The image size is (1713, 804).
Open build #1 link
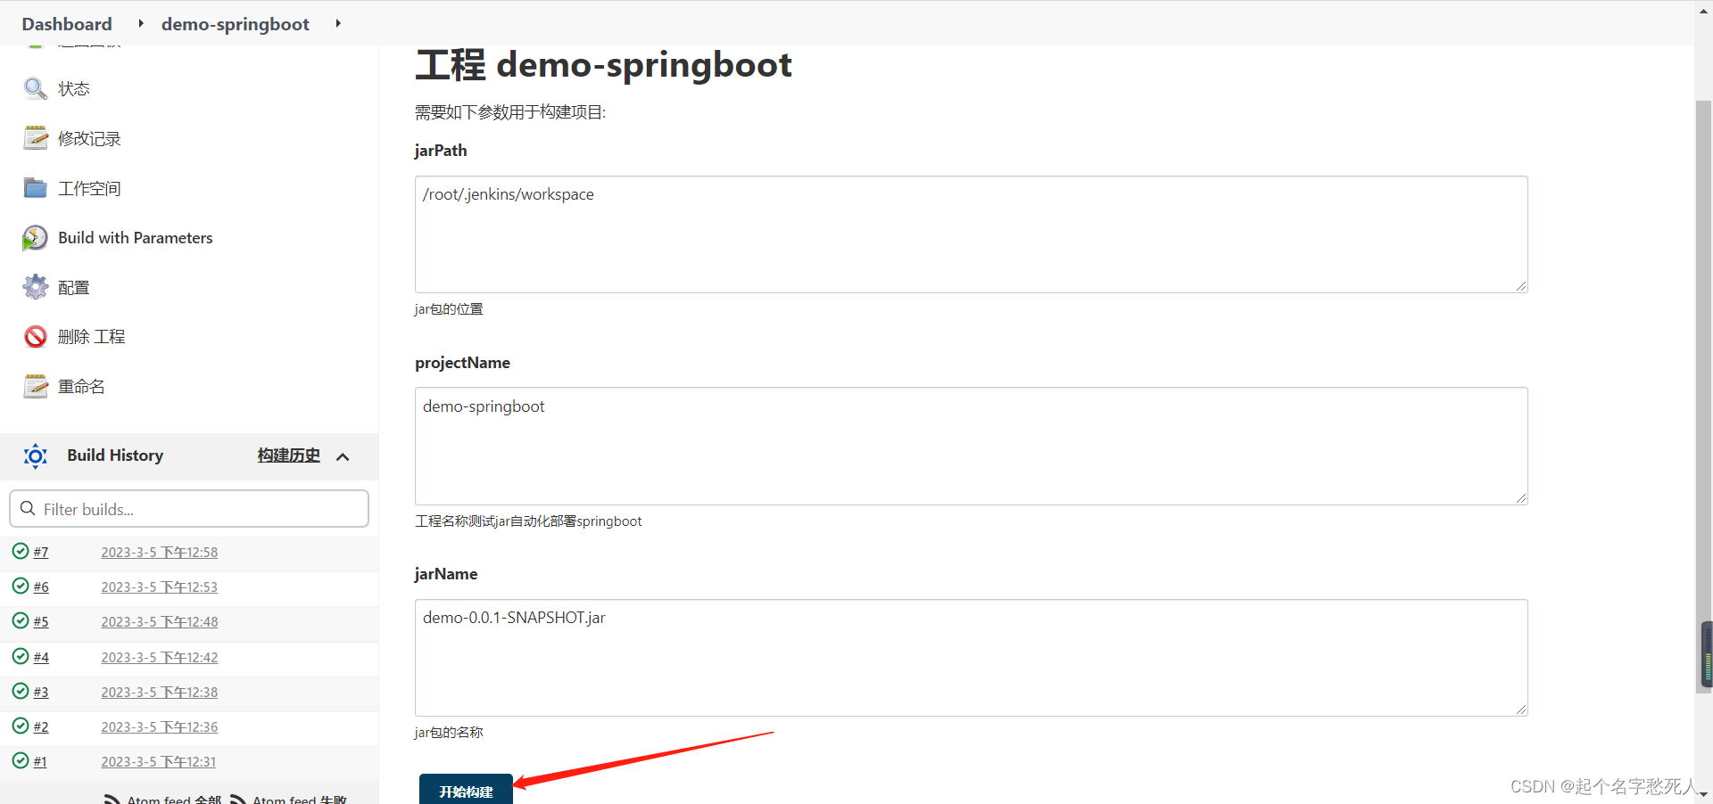click(x=40, y=761)
